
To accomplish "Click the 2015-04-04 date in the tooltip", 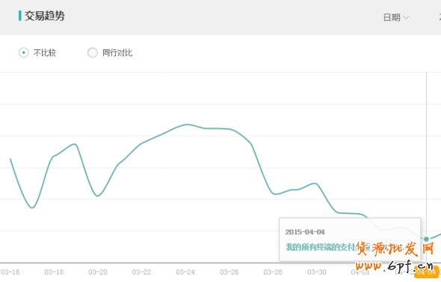I will [305, 232].
